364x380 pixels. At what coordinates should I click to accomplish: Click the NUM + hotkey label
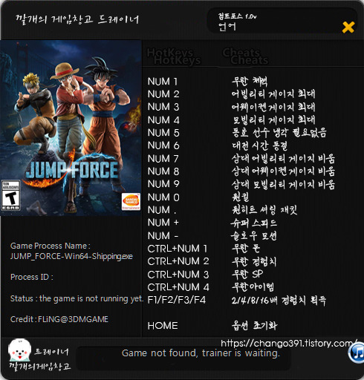click(x=163, y=223)
